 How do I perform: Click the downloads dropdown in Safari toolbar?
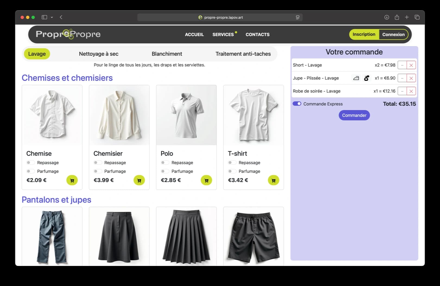click(387, 17)
